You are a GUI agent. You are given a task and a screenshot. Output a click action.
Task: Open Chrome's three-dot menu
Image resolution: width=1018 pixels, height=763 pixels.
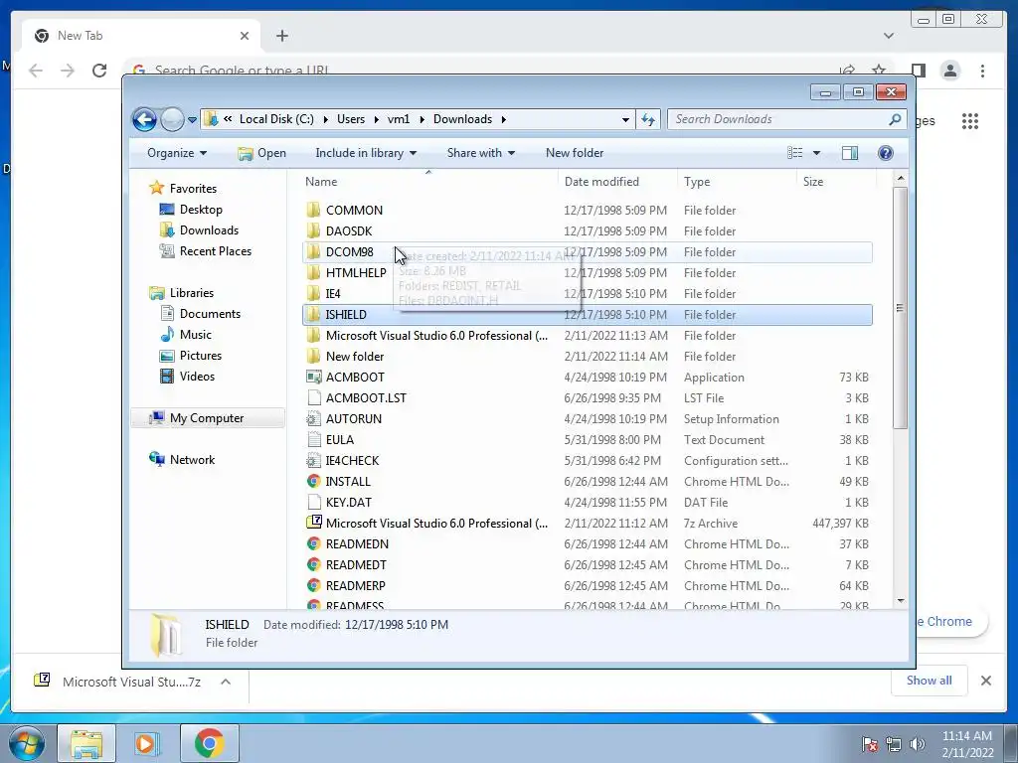tap(982, 71)
